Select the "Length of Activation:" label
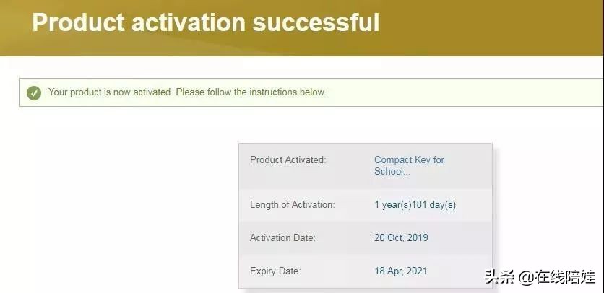This screenshot has height=293, width=604. click(x=292, y=205)
